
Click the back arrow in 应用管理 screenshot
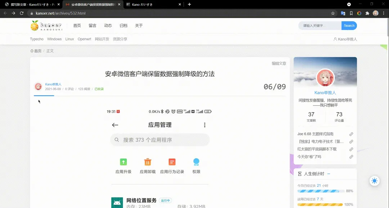115,125
